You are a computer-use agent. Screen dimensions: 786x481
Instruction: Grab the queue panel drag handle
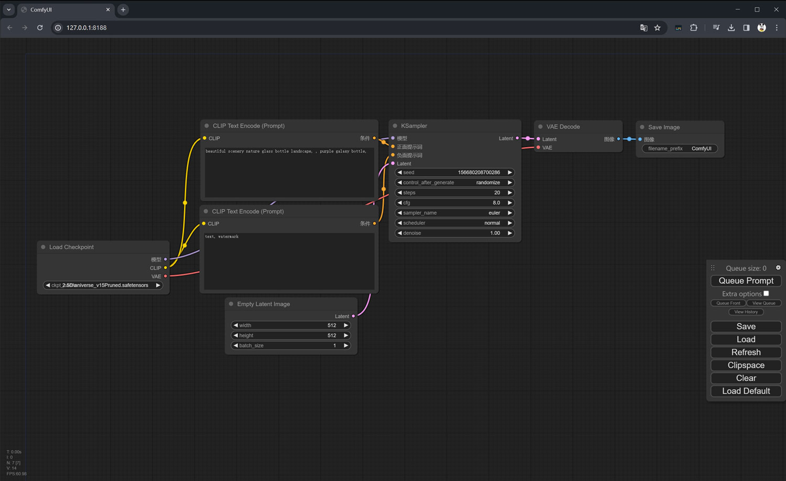click(x=713, y=268)
